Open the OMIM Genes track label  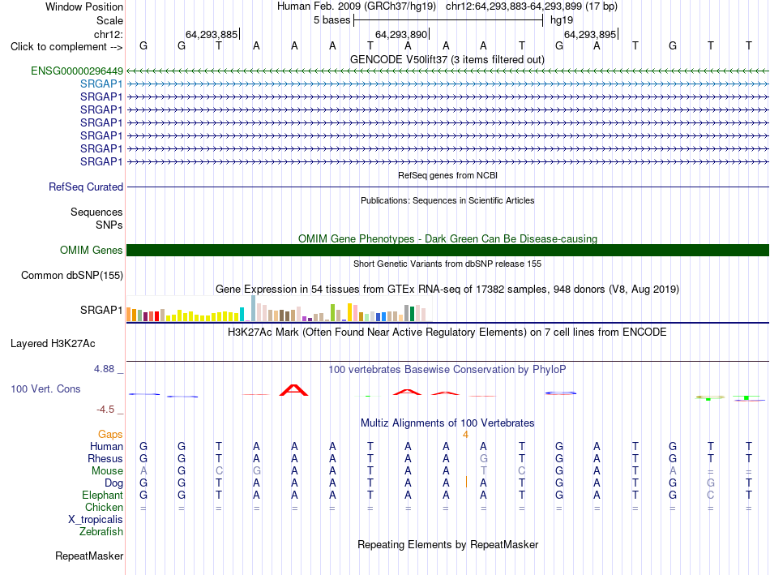(91, 250)
